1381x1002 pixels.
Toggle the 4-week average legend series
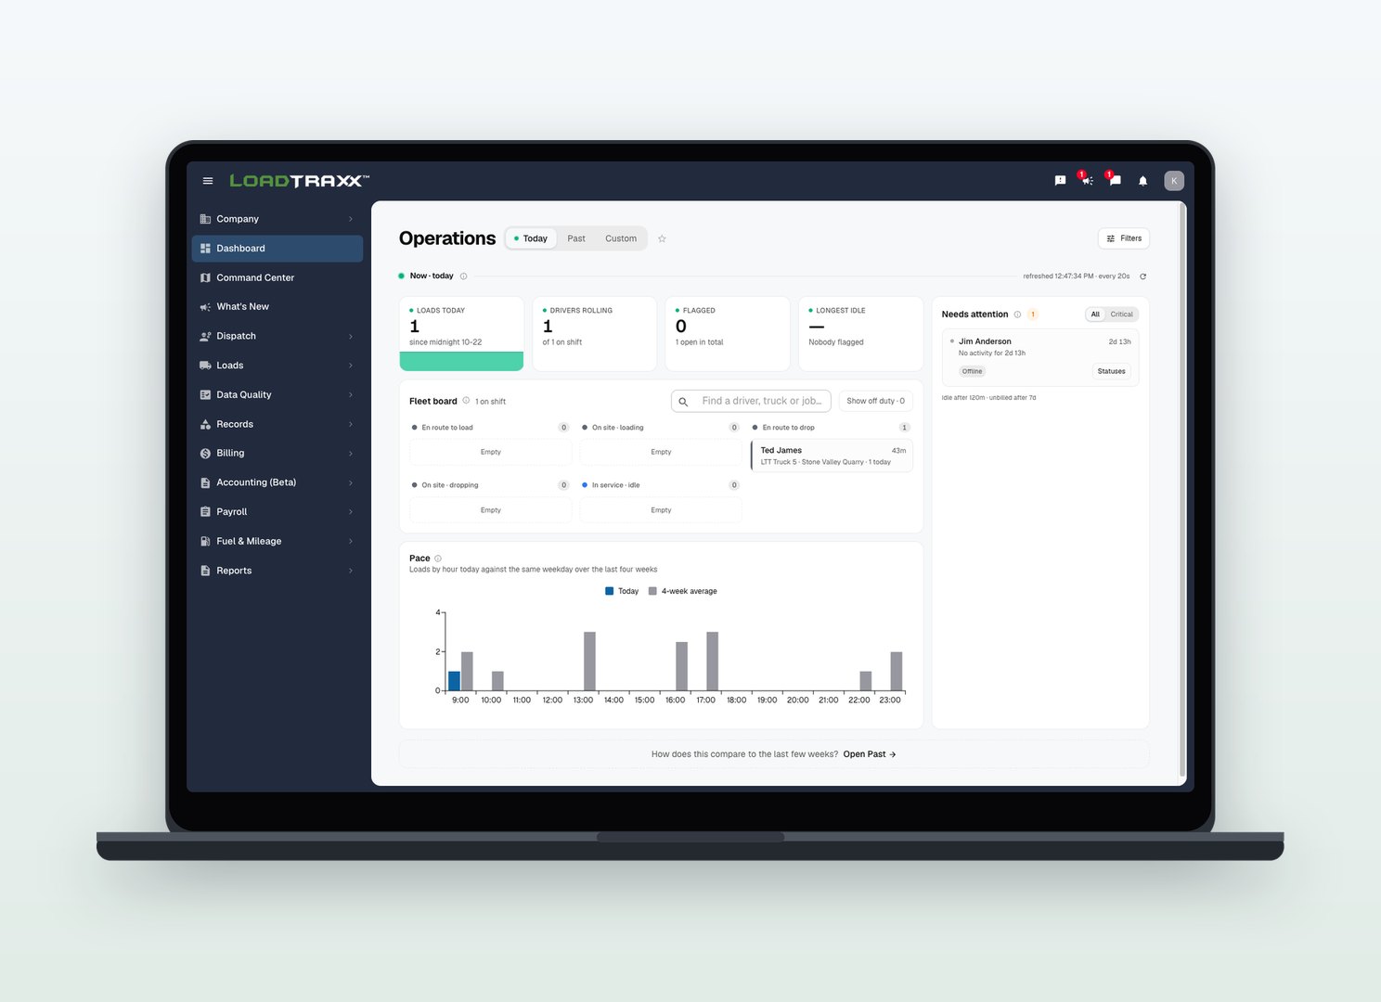coord(683,591)
